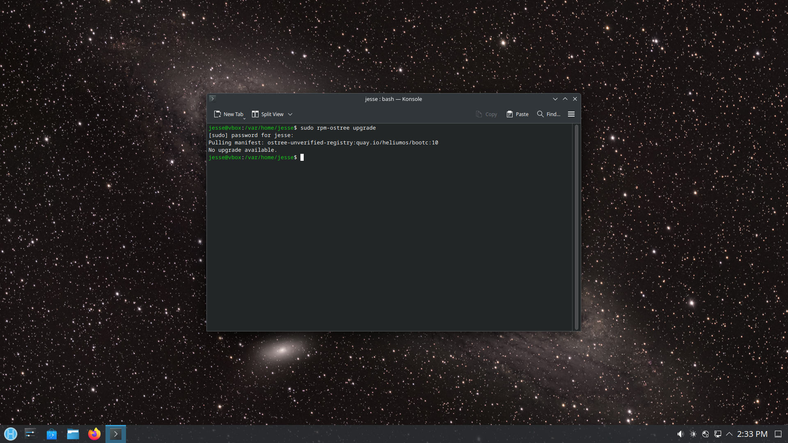Open the HeliumOS application launcher
The image size is (788, 443).
coord(11,434)
